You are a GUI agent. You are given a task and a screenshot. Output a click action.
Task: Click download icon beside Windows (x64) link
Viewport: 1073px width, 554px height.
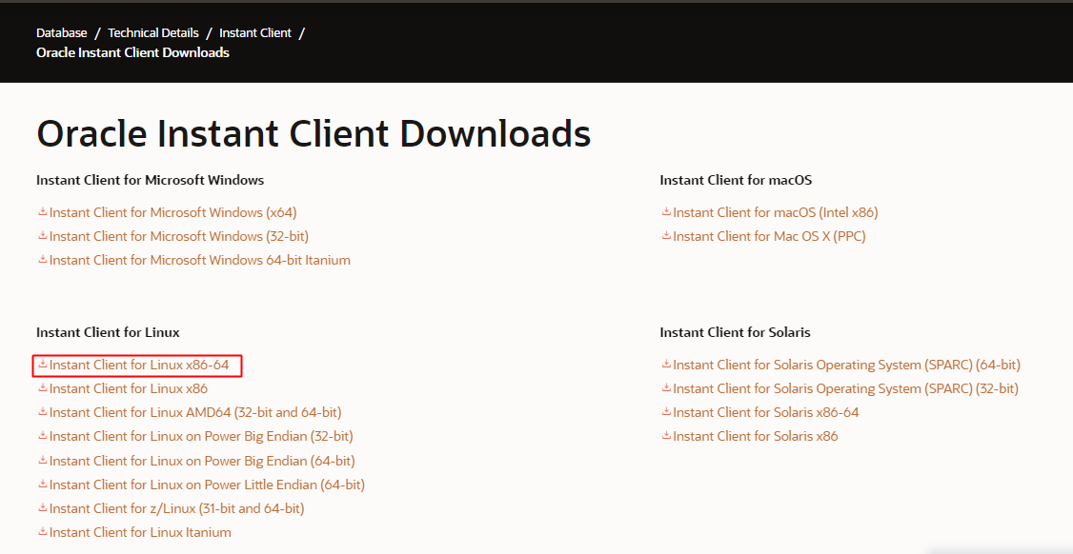(42, 212)
